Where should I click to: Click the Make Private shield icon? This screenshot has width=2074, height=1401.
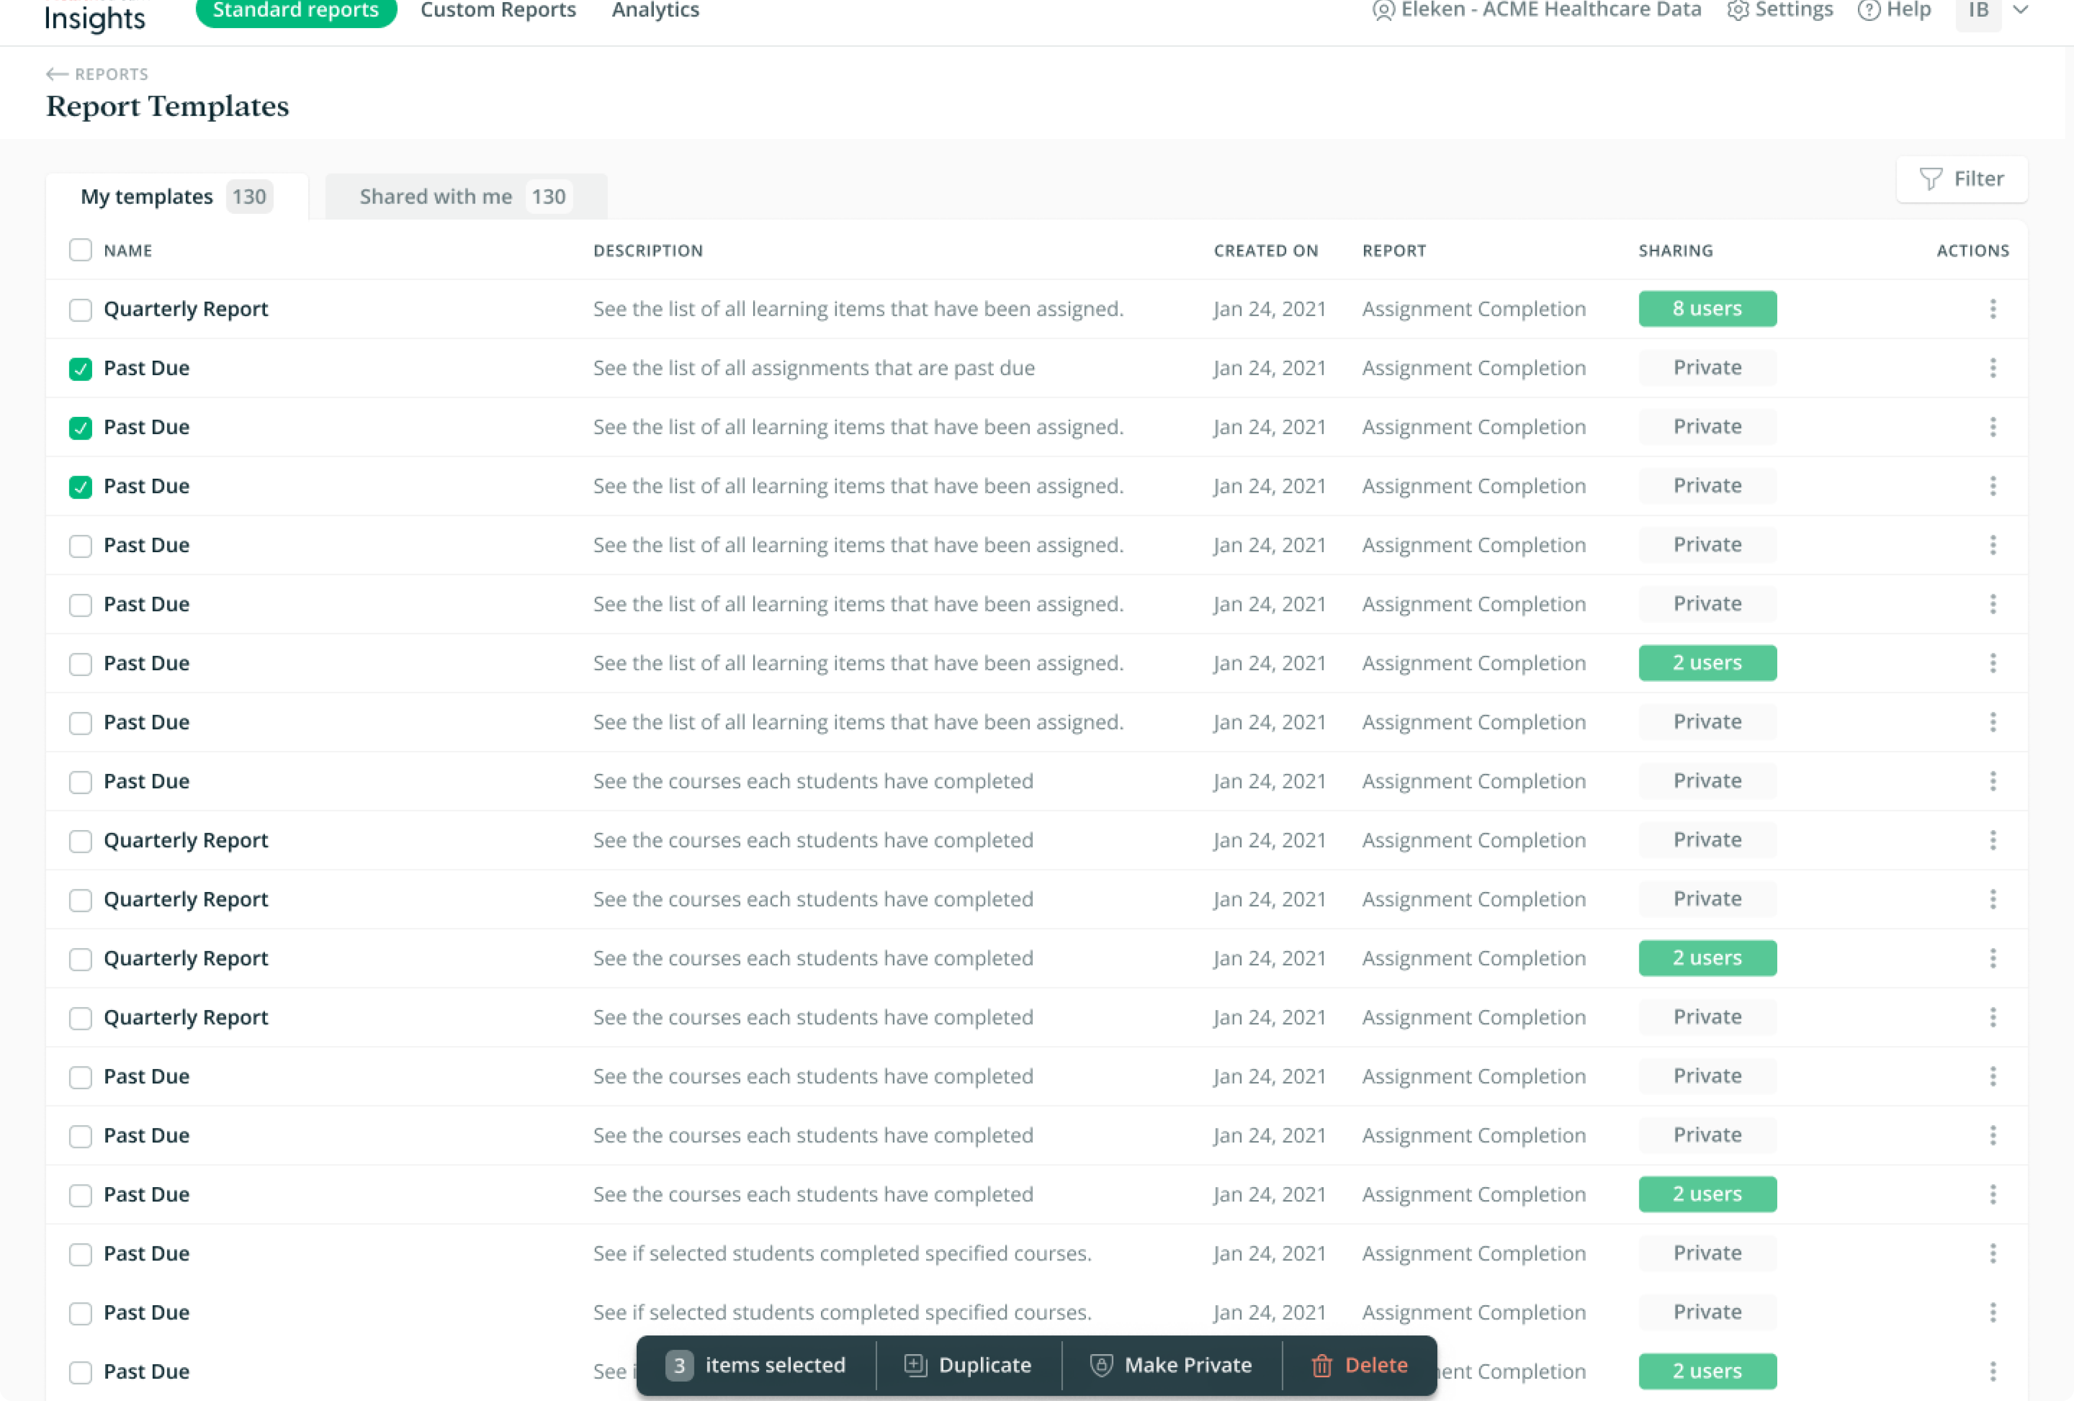1101,1365
